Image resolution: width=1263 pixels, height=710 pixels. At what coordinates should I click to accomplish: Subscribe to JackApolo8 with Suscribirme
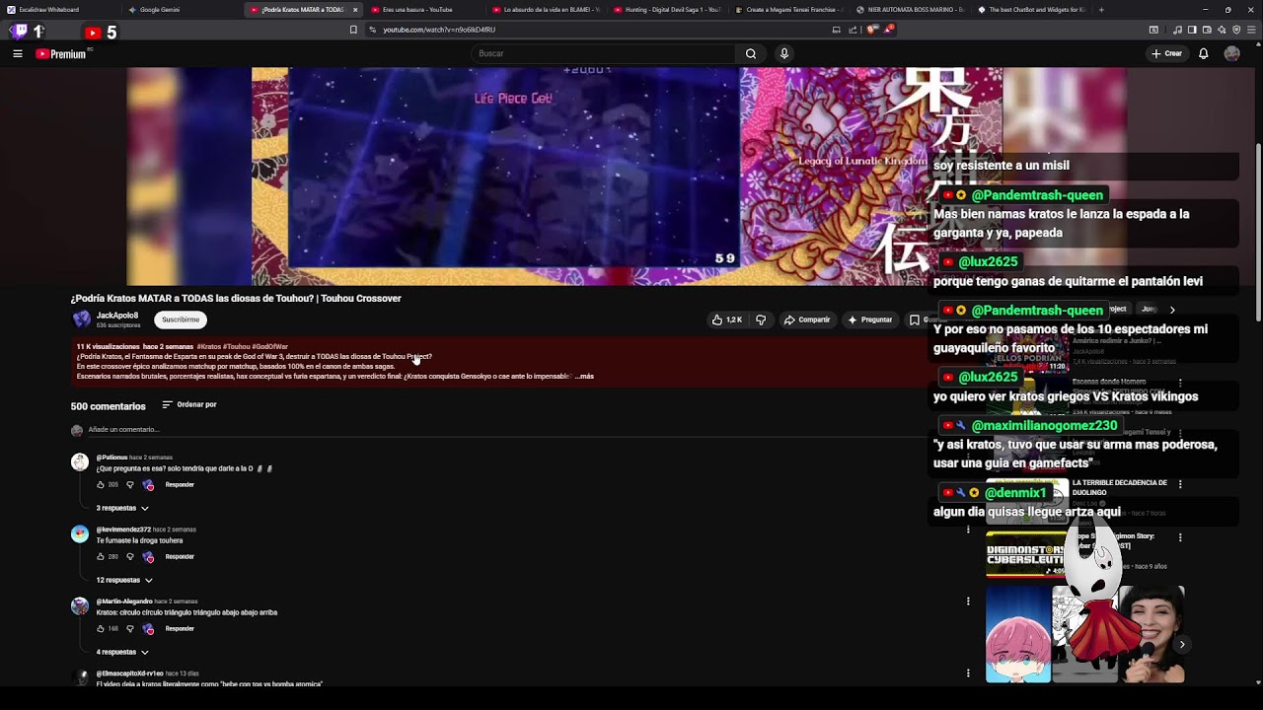[181, 319]
